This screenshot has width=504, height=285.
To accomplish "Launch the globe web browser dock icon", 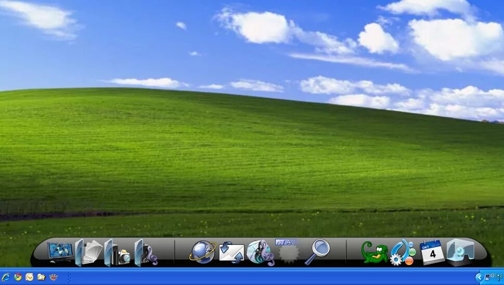I will pos(203,252).
